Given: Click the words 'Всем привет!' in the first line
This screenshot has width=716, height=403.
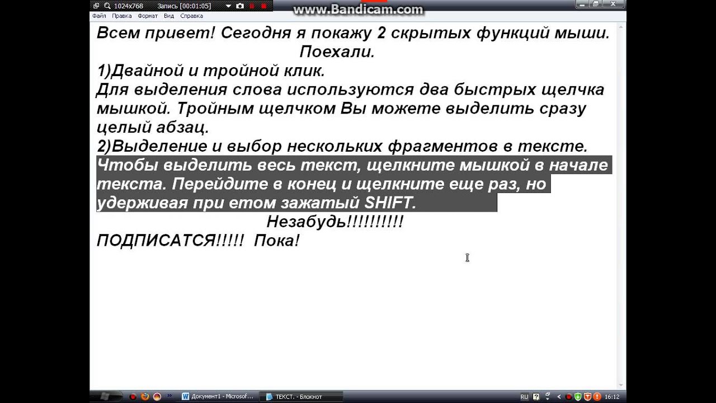Looking at the screenshot, I should [x=156, y=33].
